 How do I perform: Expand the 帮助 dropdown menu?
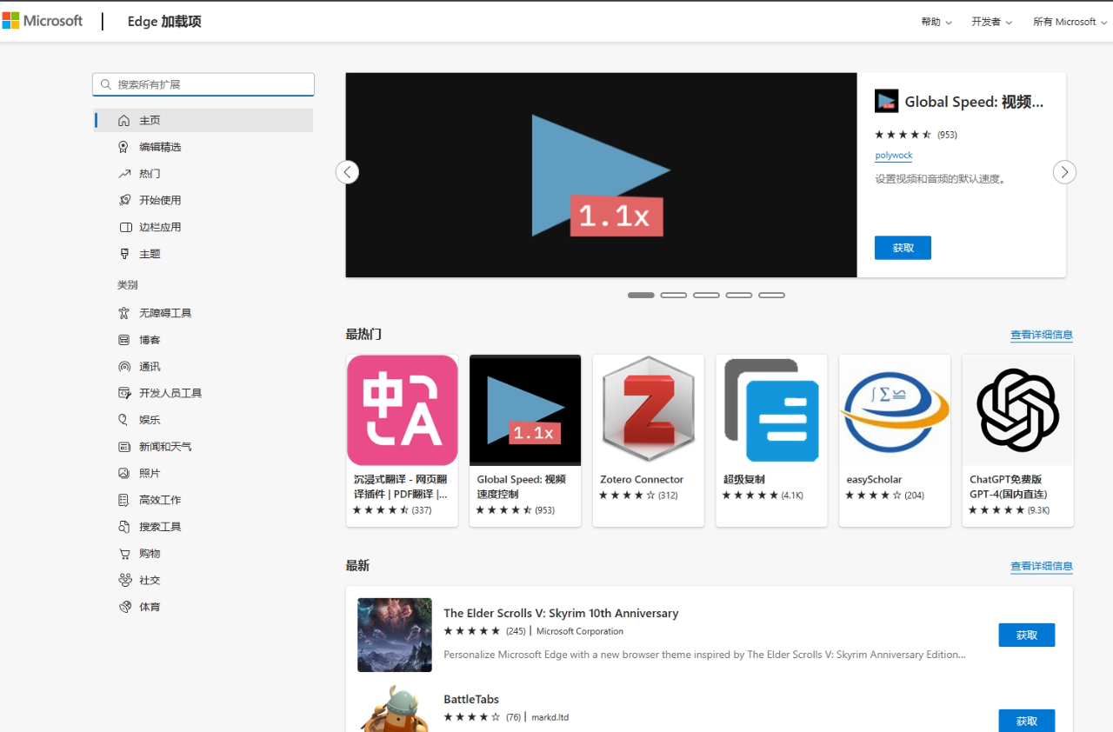coord(936,22)
